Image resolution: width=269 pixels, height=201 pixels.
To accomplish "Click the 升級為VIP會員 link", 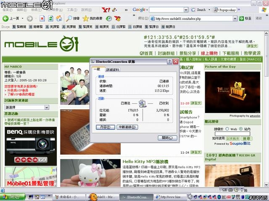I will point(18,90).
